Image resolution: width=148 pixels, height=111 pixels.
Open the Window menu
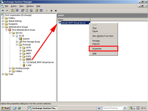click(x=30, y=6)
